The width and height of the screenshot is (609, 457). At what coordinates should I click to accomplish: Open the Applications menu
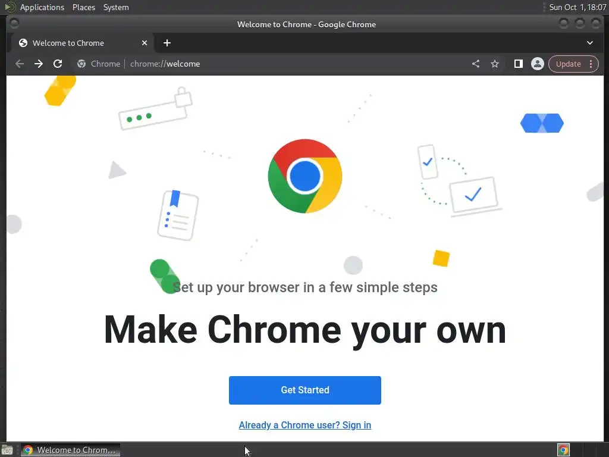pos(42,7)
